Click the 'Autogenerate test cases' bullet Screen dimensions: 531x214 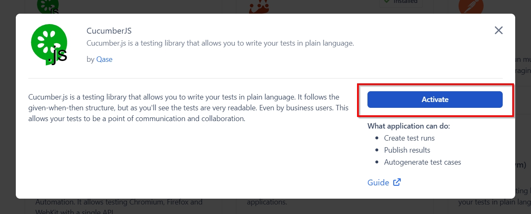click(422, 162)
